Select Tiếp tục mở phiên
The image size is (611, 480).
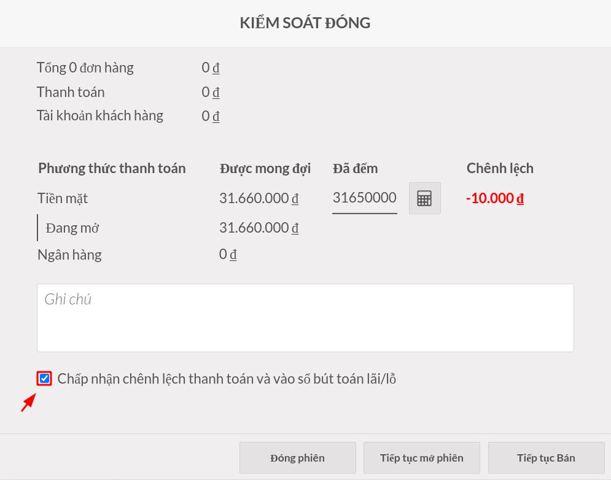point(421,457)
